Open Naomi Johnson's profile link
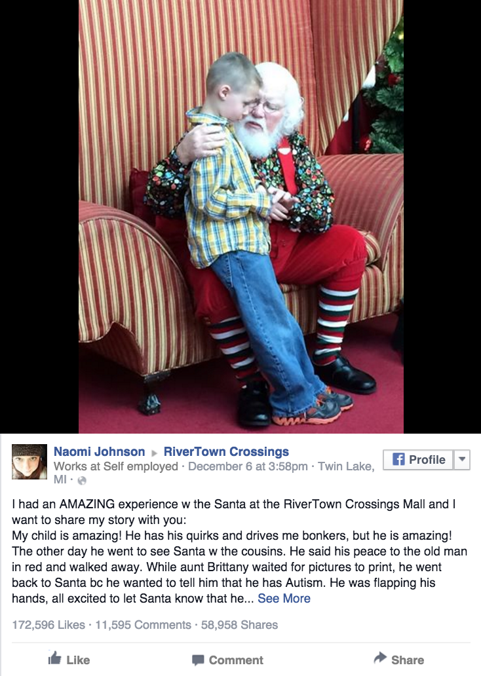Image resolution: width=481 pixels, height=676 pixels. 99,451
